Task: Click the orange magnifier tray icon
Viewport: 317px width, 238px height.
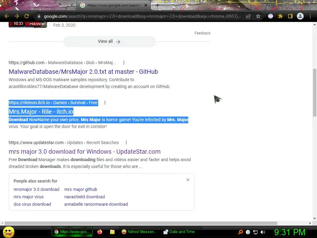Action: pyautogui.click(x=240, y=232)
